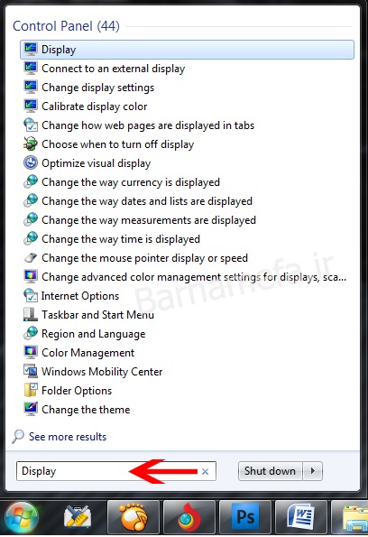Viewport: 368px width, 537px height.
Task: Choose Calibrate display color
Action: (94, 106)
